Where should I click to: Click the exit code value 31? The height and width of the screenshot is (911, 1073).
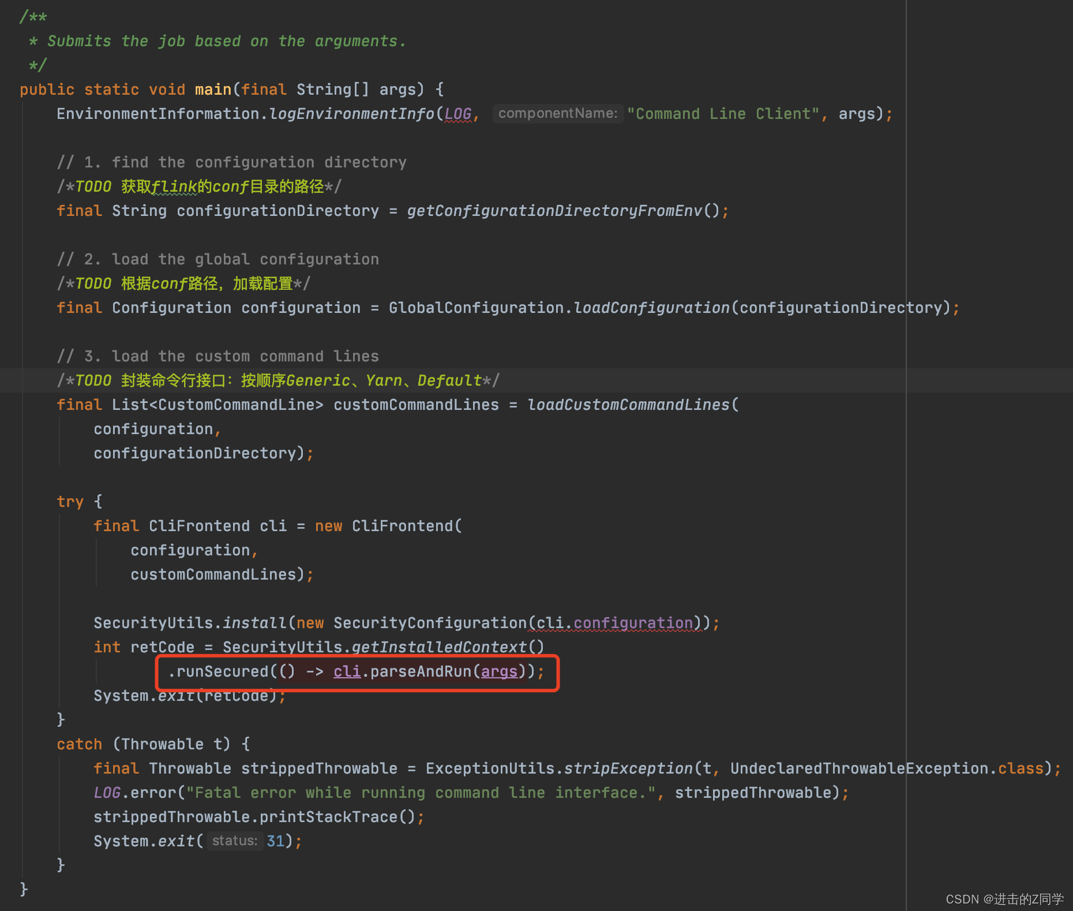coord(276,841)
